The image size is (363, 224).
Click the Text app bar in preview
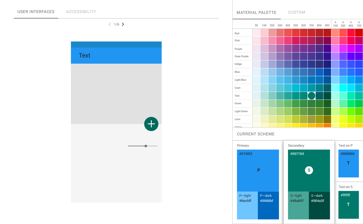click(116, 56)
